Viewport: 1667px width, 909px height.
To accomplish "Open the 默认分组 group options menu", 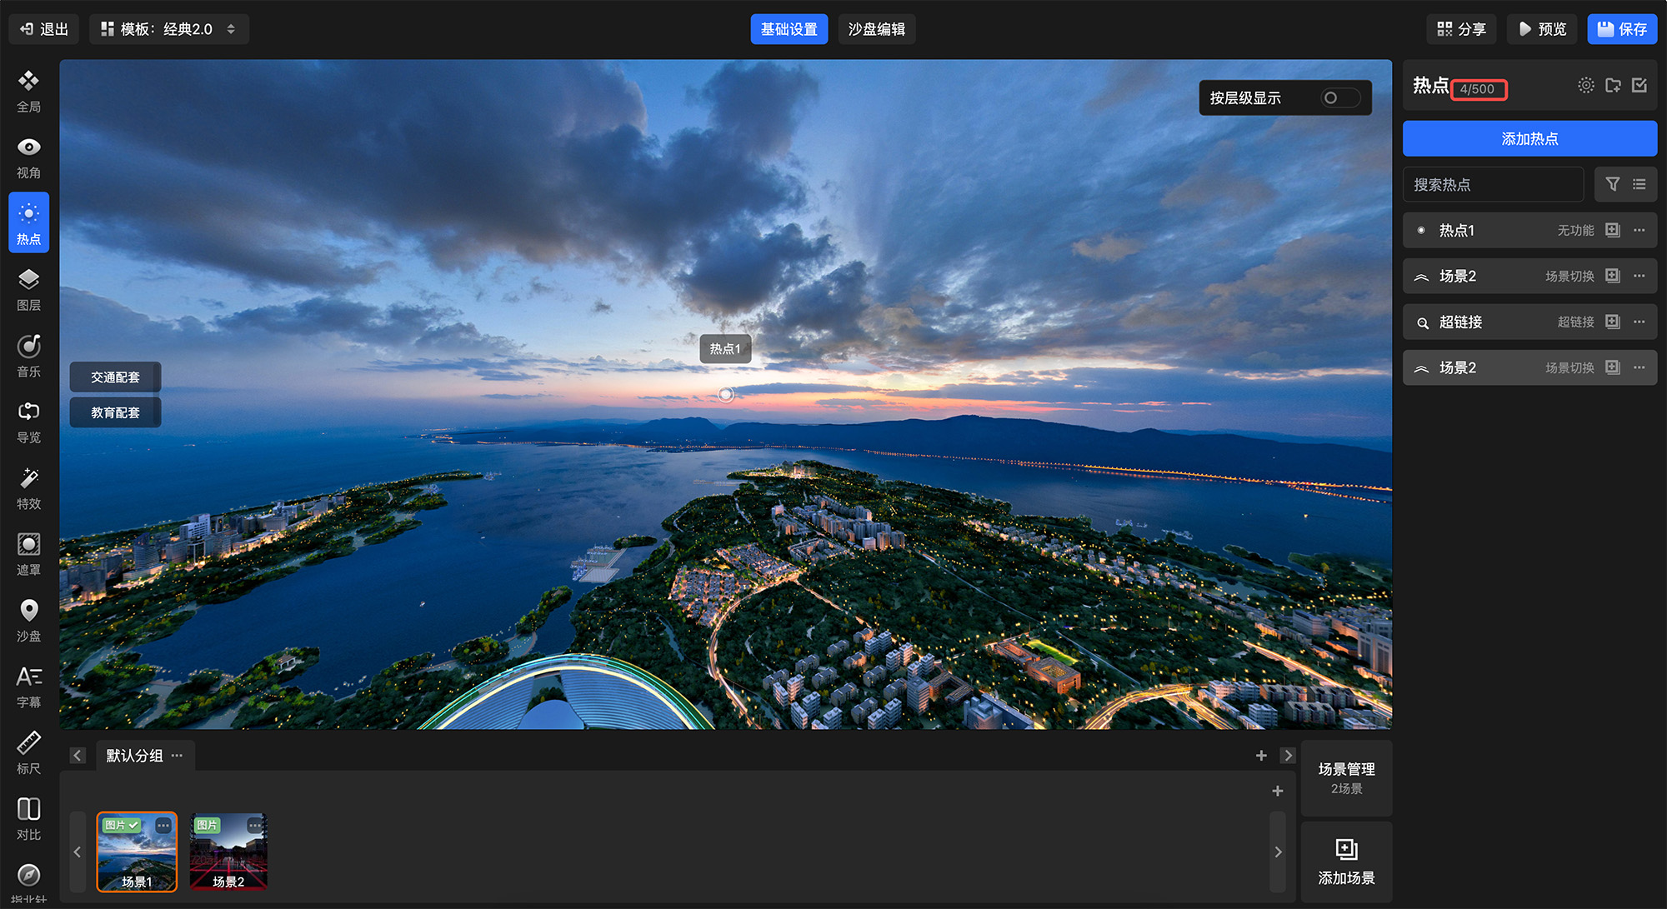I will (177, 756).
